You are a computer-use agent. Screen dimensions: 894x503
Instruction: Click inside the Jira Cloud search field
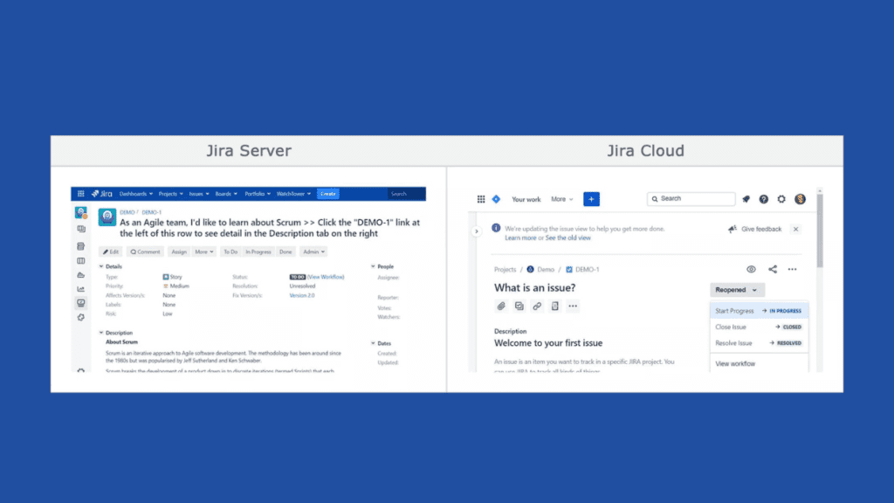[692, 199]
